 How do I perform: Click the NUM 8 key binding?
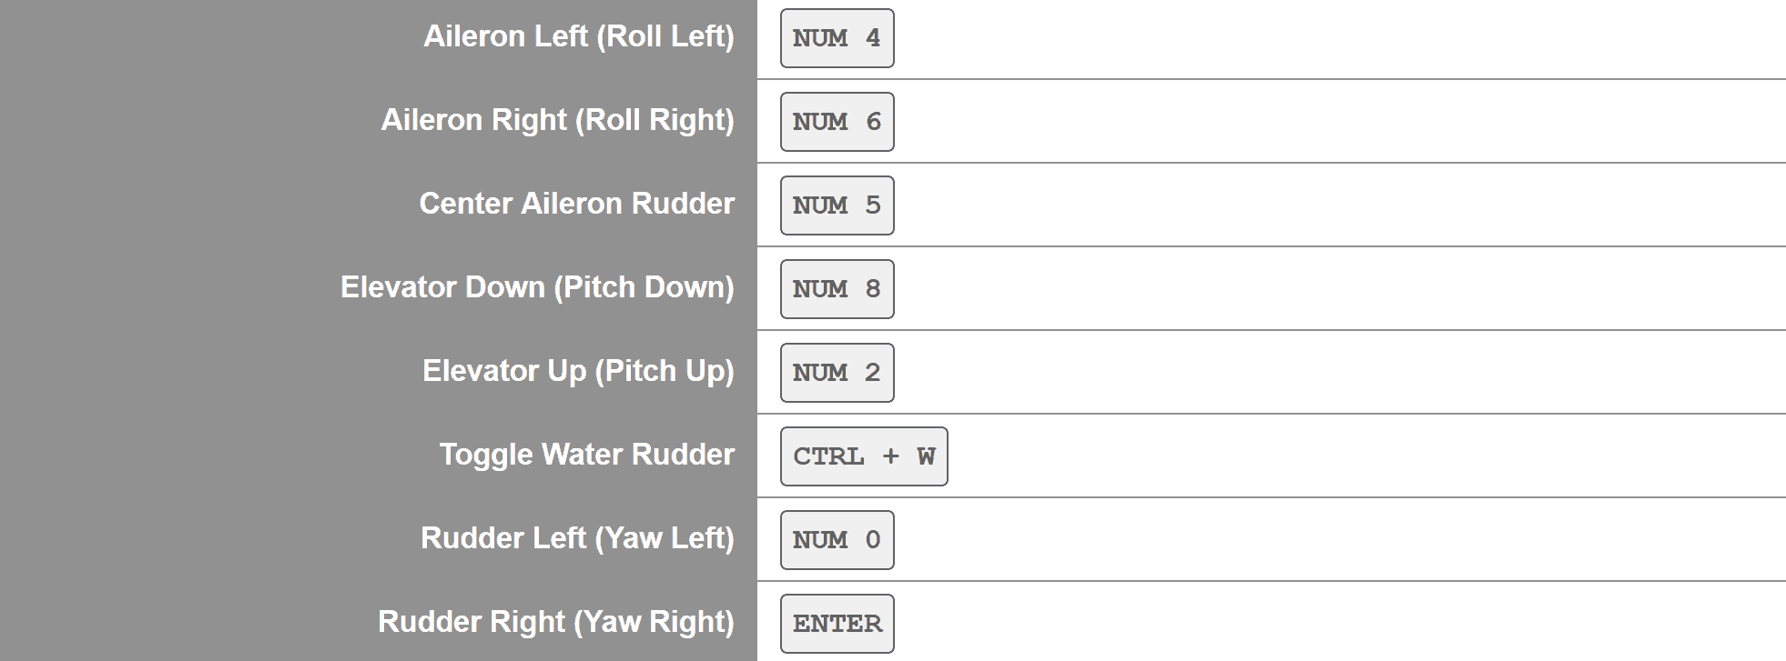pyautogui.click(x=837, y=289)
